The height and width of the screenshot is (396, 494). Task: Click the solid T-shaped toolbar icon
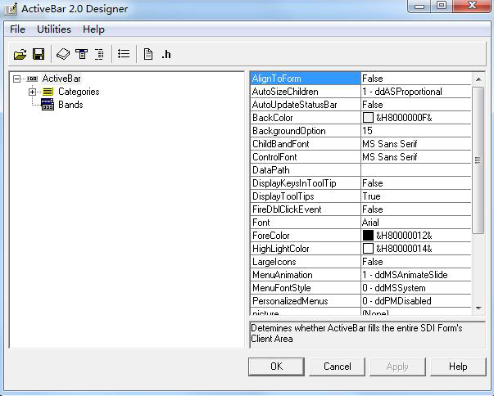[81, 54]
